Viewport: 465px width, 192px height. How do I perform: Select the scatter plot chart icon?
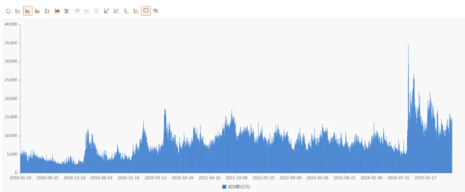pyautogui.click(x=47, y=11)
